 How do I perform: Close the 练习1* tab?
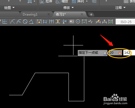click(82, 14)
